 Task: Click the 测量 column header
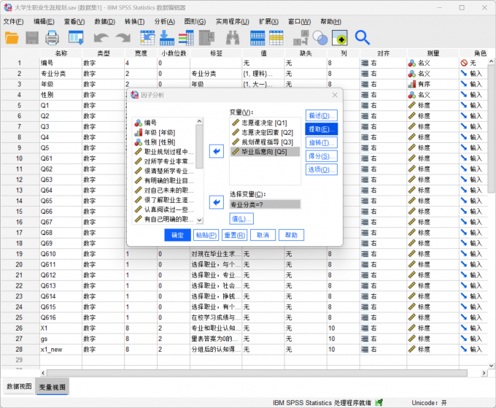pyautogui.click(x=433, y=53)
